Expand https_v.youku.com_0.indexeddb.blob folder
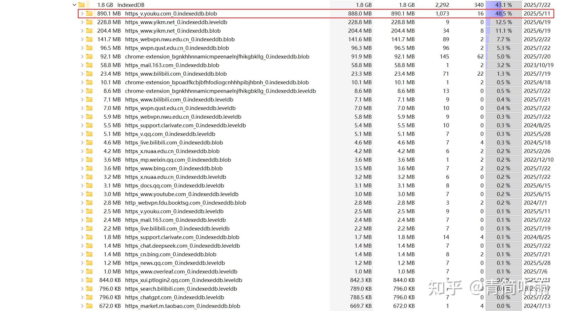Viewport: 564px width, 311px height. (82, 13)
